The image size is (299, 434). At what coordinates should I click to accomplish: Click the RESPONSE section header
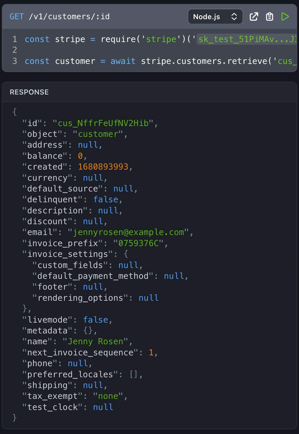pos(29,92)
